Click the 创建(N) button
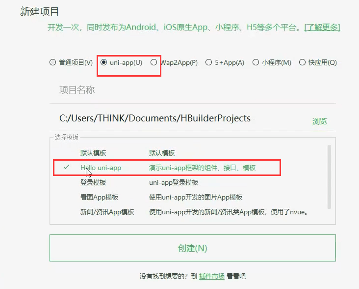 click(x=193, y=248)
